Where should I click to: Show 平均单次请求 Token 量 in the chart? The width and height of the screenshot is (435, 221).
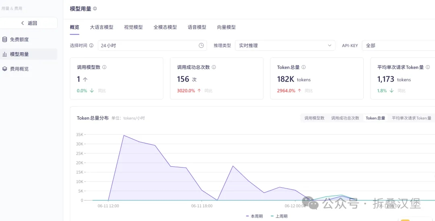tap(411, 118)
